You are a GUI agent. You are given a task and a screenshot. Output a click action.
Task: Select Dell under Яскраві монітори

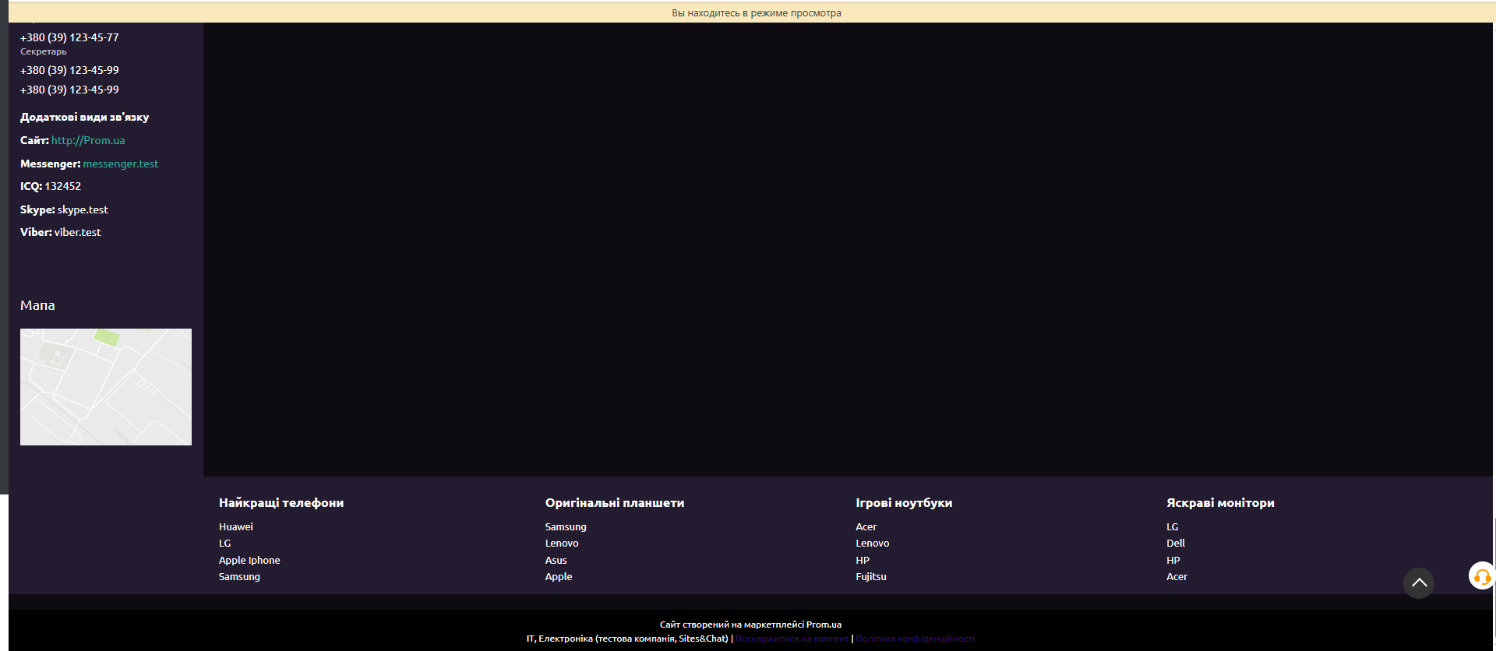[x=1175, y=544]
